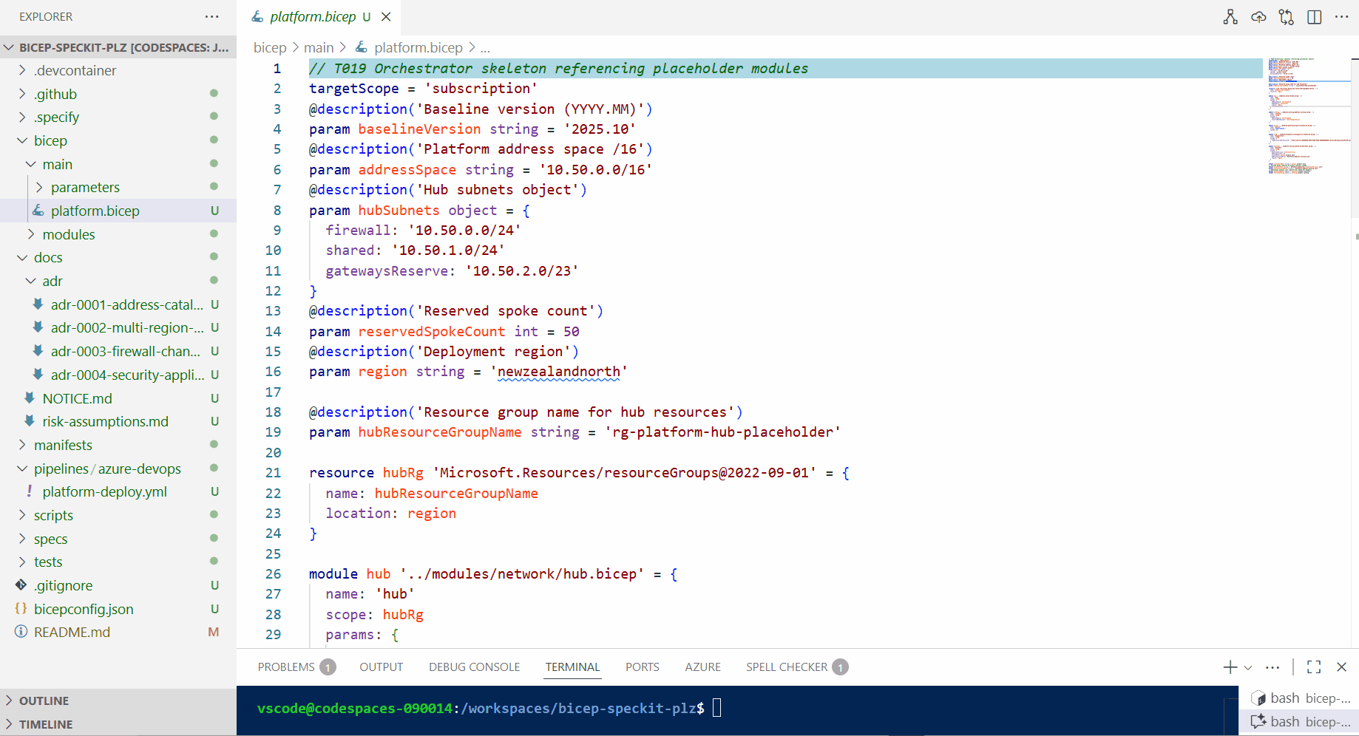Screen dimensions: 1359x736
Task: Select the first bash terminal entry
Action: click(1301, 698)
